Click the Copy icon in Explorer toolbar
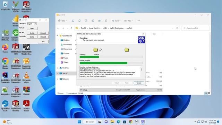 click(79, 21)
